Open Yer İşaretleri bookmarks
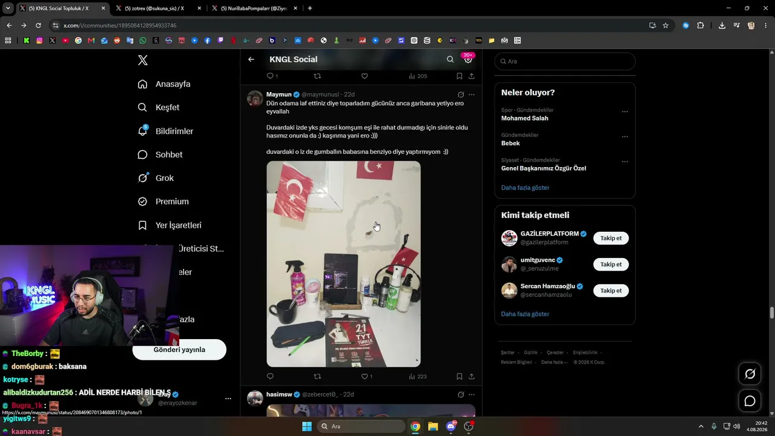 pyautogui.click(x=170, y=225)
